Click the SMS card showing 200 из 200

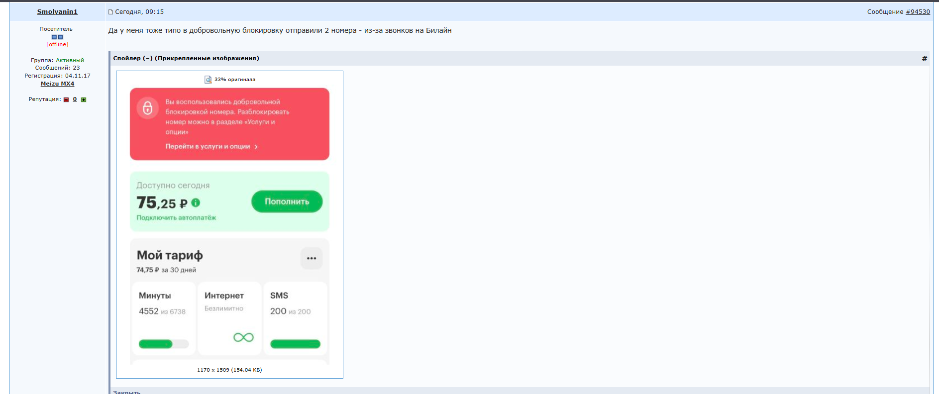coord(295,318)
